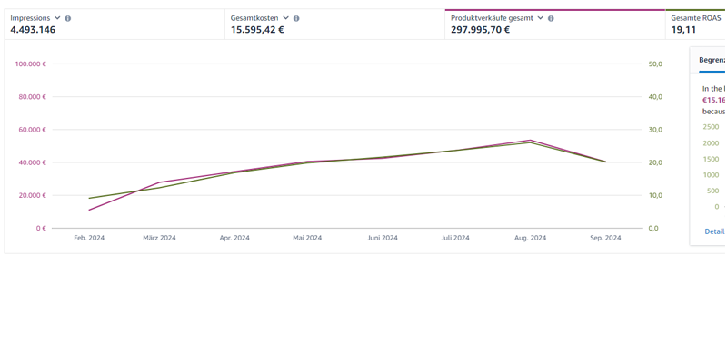Viewport: 727px width, 363px height.
Task: Select the Gesamte ROAS metric card
Action: [x=697, y=24]
